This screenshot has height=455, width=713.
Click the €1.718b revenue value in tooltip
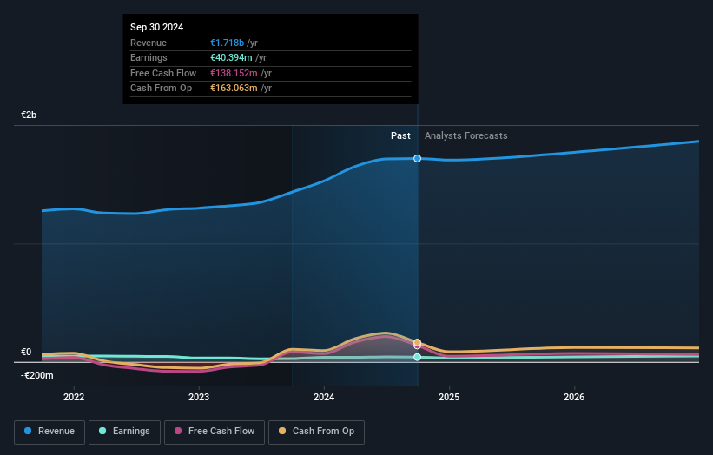tap(227, 43)
